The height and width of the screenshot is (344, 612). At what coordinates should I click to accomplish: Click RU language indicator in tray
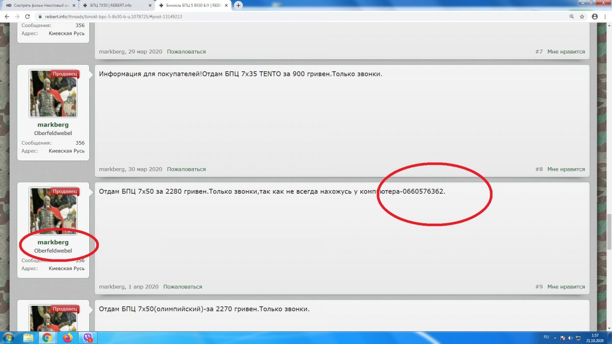click(x=546, y=337)
